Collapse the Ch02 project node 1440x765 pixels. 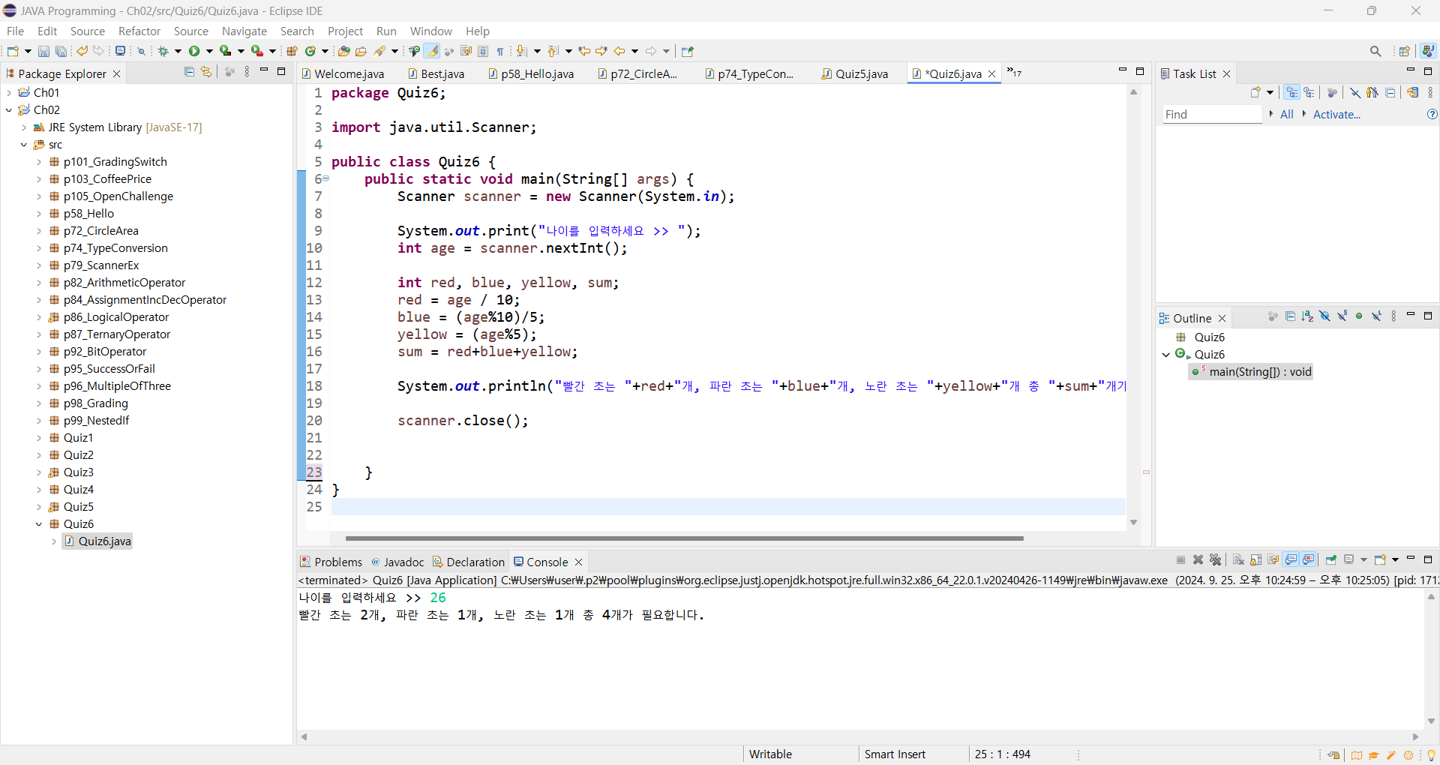click(9, 109)
